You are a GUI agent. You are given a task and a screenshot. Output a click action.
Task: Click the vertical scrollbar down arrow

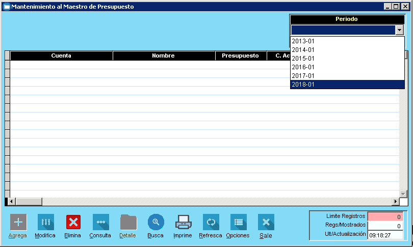pos(403,194)
